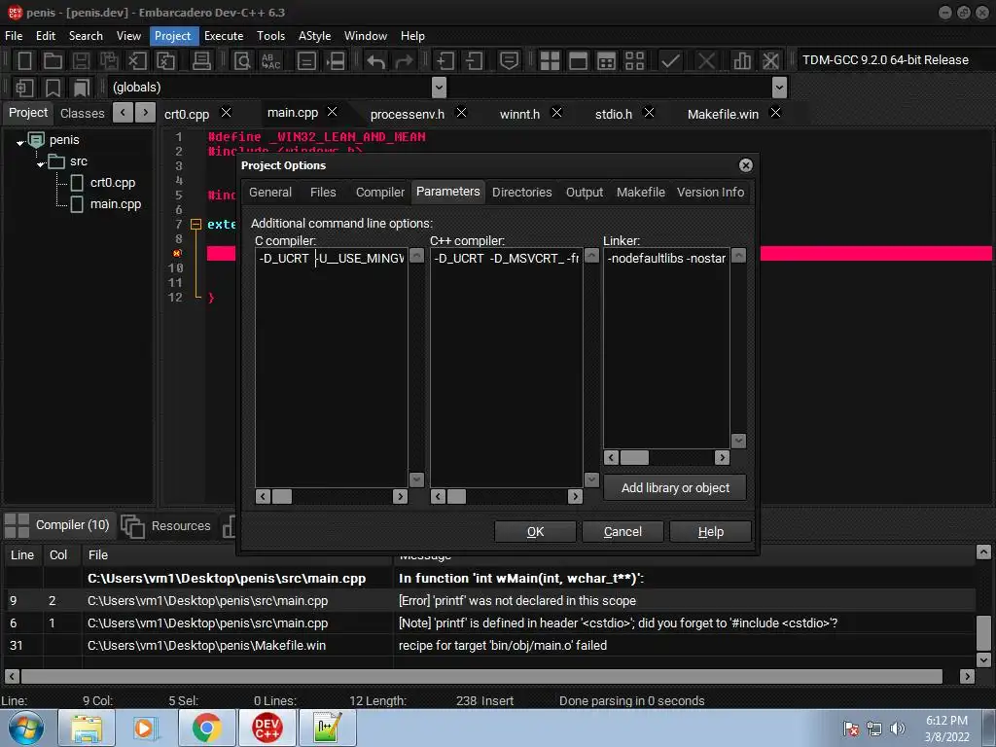Click the Syntax Check checkmark icon

click(670, 61)
